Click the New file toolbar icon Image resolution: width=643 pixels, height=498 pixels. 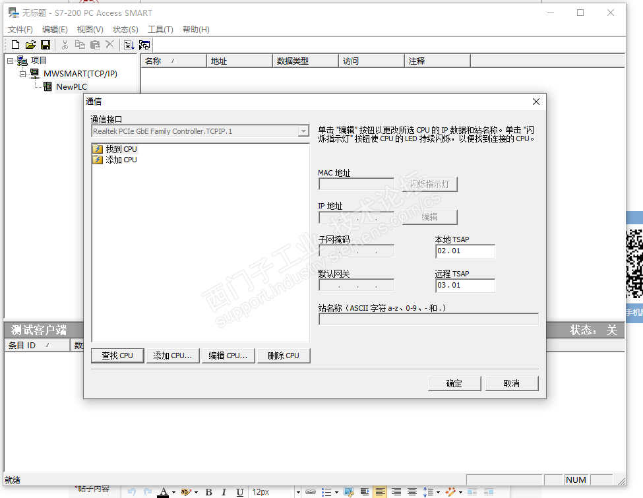[15, 45]
